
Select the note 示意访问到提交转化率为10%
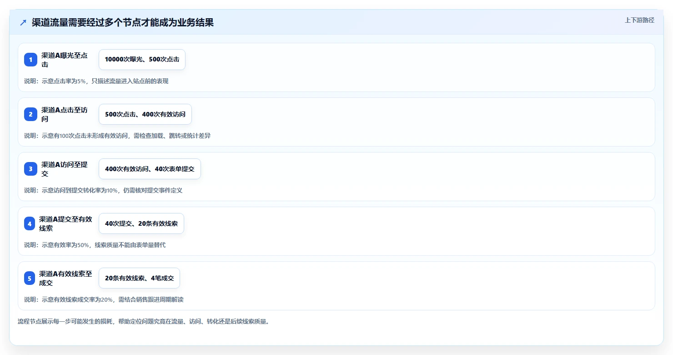click(103, 190)
